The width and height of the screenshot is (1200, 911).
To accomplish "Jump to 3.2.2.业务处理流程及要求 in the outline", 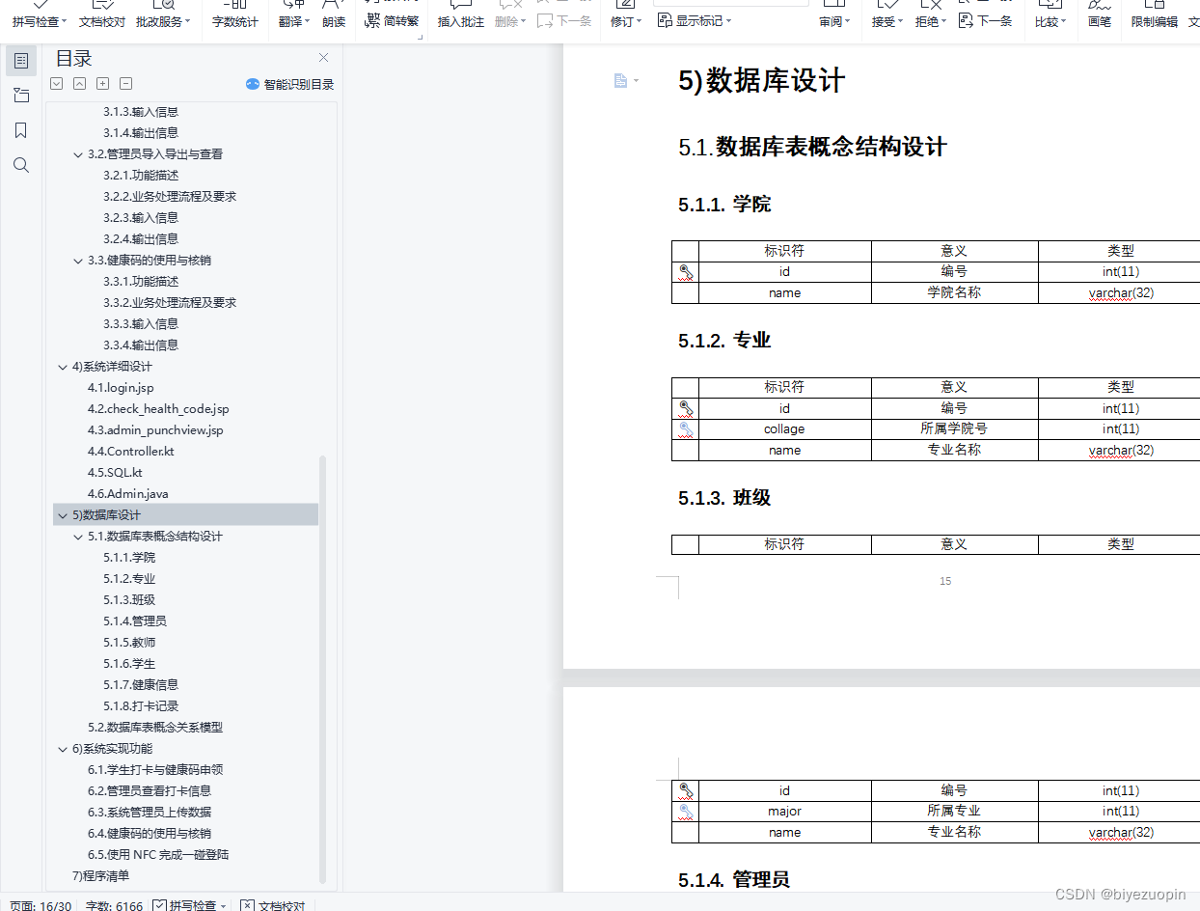I will pyautogui.click(x=170, y=197).
